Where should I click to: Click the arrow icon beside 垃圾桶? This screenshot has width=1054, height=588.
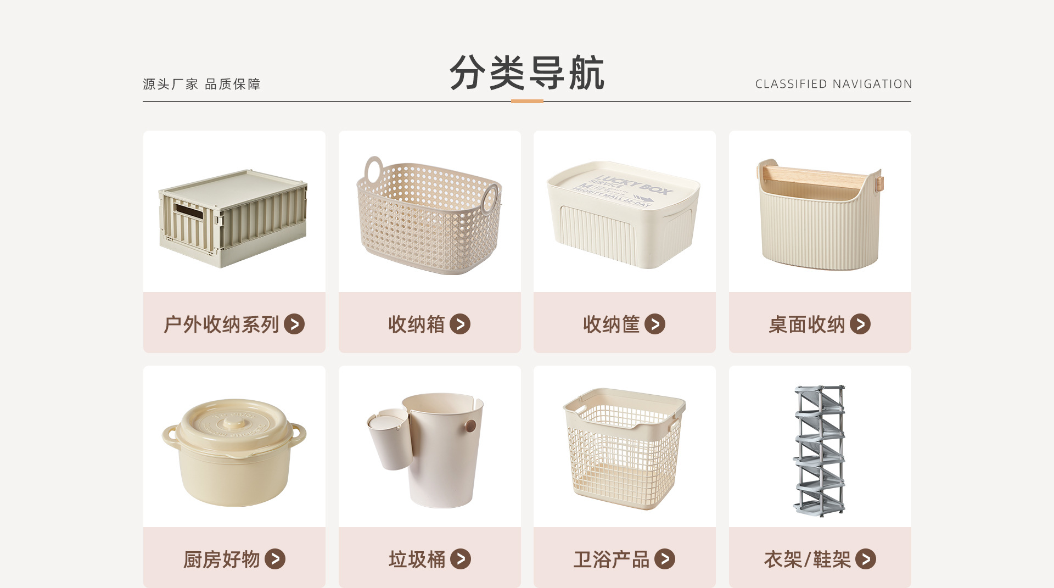(461, 559)
